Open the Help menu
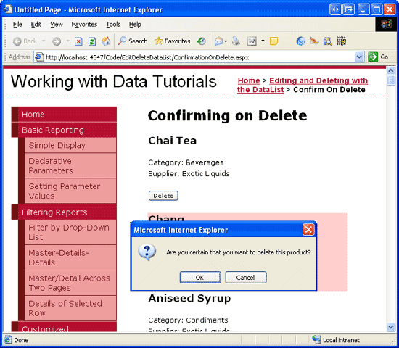399x348 pixels. pyautogui.click(x=135, y=25)
